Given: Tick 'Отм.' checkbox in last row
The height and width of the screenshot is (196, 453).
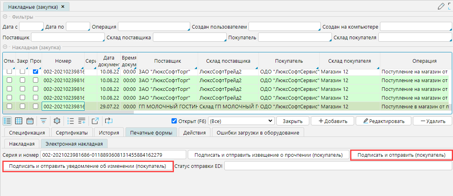Looking at the screenshot, I should [9, 106].
